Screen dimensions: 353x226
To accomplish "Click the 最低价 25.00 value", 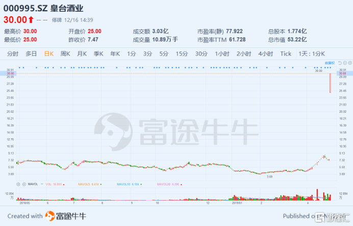I will [x=30, y=40].
